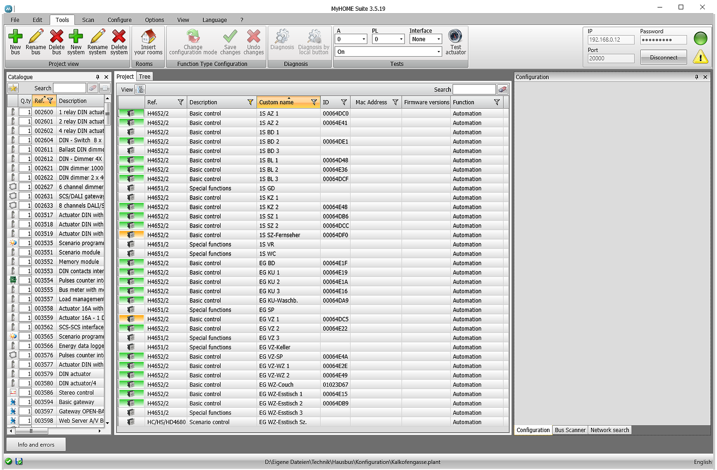The height and width of the screenshot is (470, 717).
Task: Click the Undo changes icon
Action: 253,37
